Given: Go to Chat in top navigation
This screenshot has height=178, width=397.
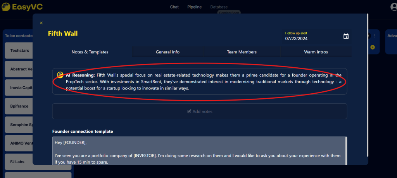Looking at the screenshot, I should tap(174, 7).
